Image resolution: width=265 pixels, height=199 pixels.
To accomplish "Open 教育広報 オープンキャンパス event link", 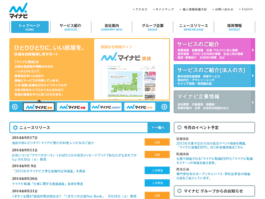I will 213,176.
